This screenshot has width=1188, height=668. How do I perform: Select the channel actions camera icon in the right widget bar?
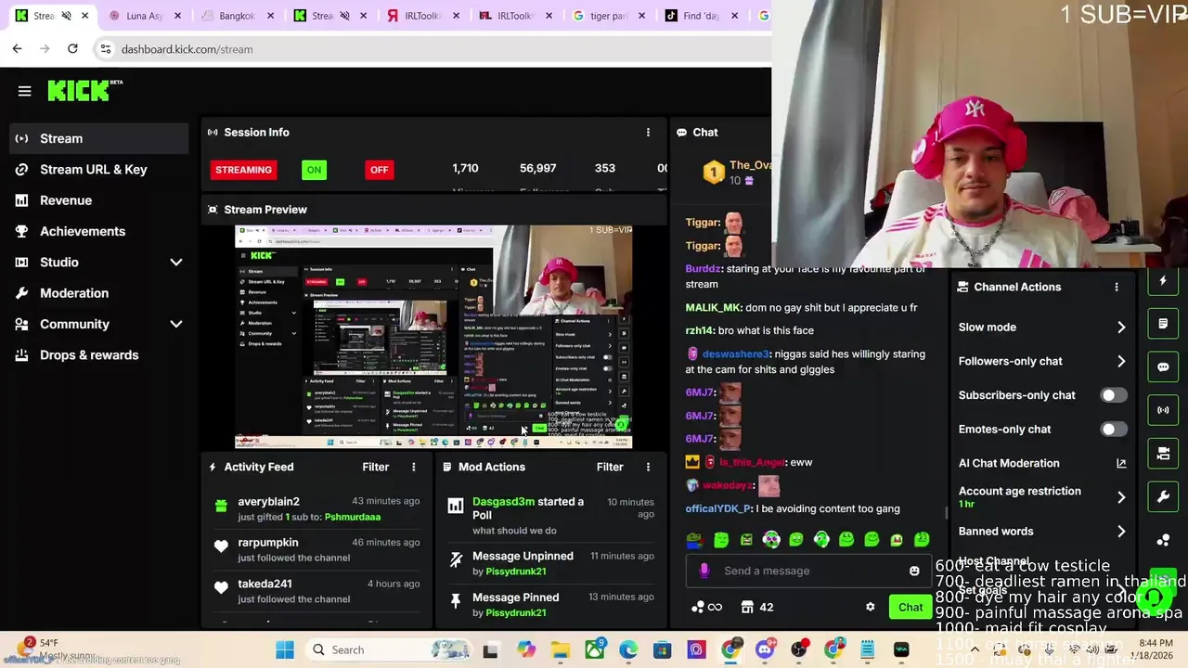1163,454
